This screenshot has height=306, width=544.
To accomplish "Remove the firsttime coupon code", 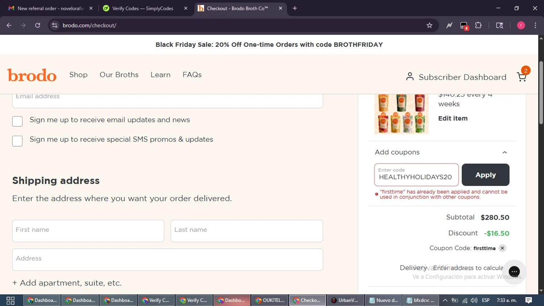I will click(x=502, y=248).
